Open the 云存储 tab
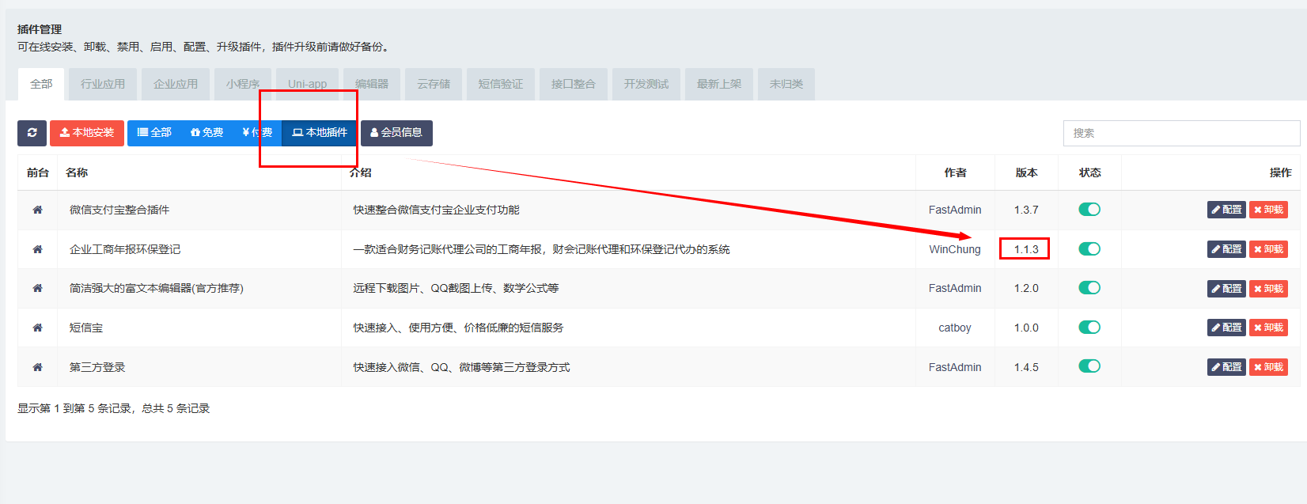 434,84
